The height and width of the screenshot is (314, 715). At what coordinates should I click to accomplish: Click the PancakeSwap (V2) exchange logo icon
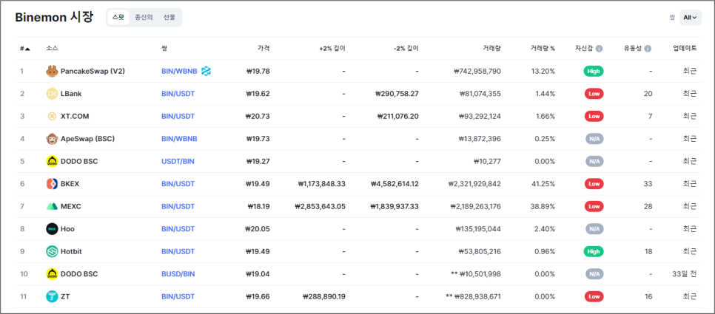click(52, 72)
